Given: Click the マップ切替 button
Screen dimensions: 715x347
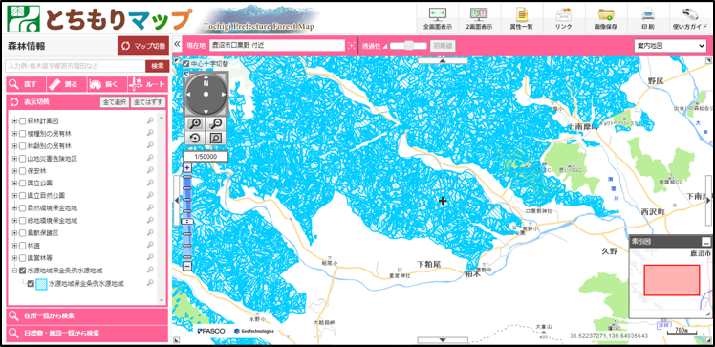Looking at the screenshot, I should (x=143, y=46).
